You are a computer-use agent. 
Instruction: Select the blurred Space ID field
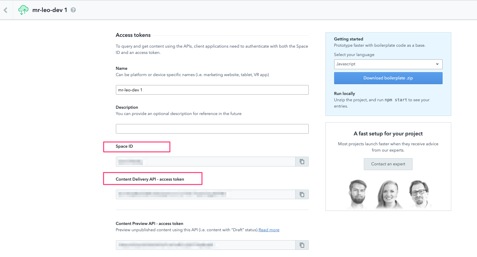(x=206, y=162)
